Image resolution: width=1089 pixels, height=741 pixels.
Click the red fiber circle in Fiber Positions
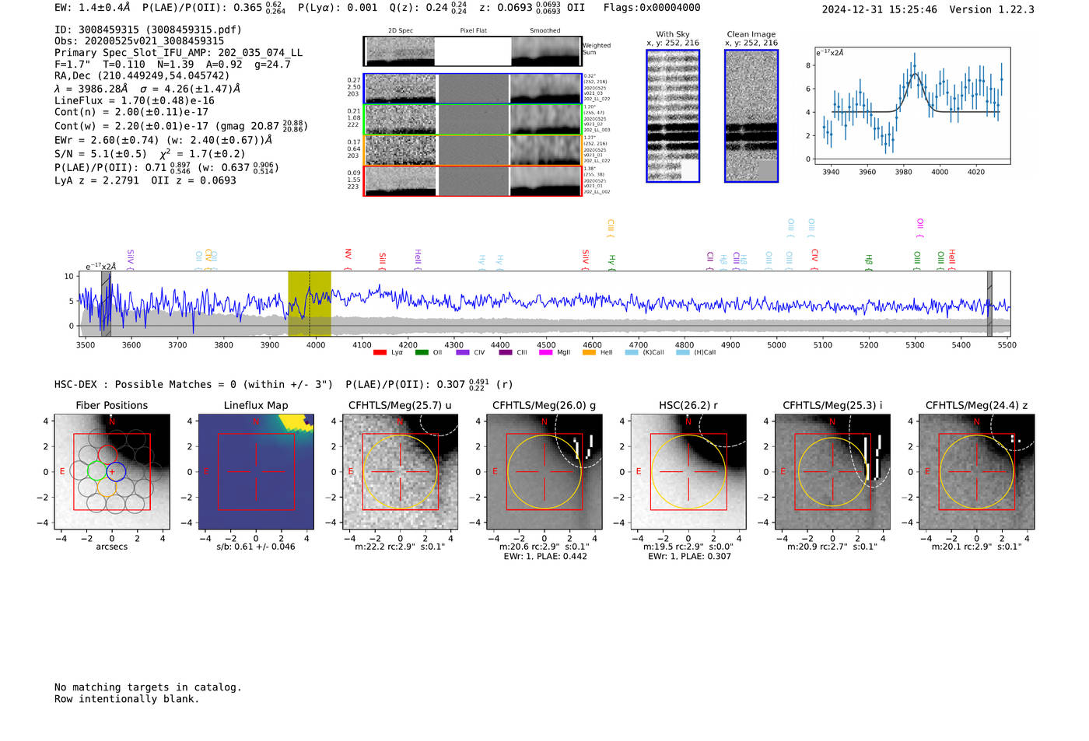point(107,455)
